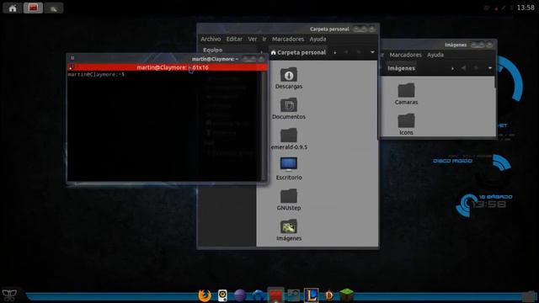The height and width of the screenshot is (303, 539).
Task: Open the emerald-0.9.5 folder
Action: coord(289,139)
